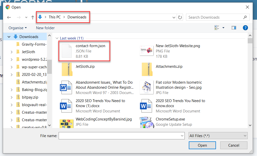Viewport: 257px width, 156px height.
Task: Go forward with the right arrow
Action: 19,17
